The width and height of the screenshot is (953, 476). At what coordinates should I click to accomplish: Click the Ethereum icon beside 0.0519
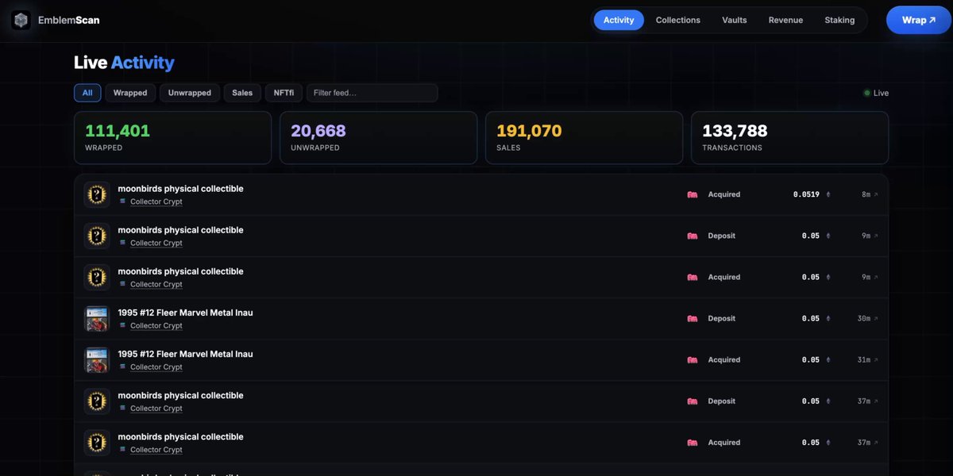coord(828,194)
